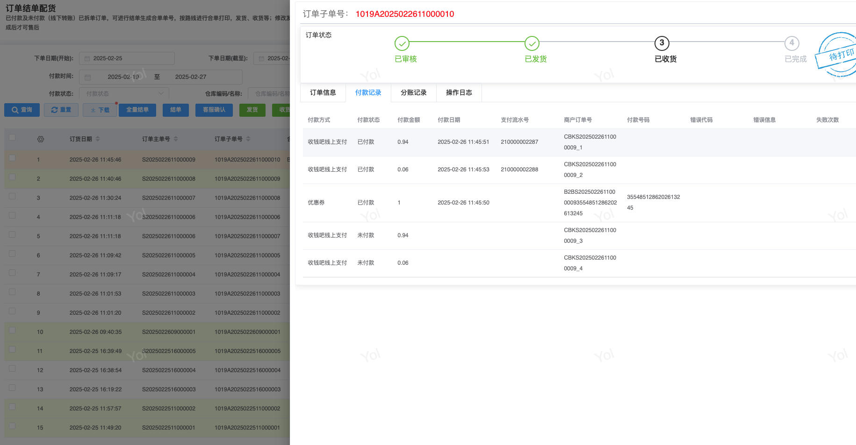Sort by 订单主单号 column arrows
Image resolution: width=856 pixels, height=445 pixels.
176,139
